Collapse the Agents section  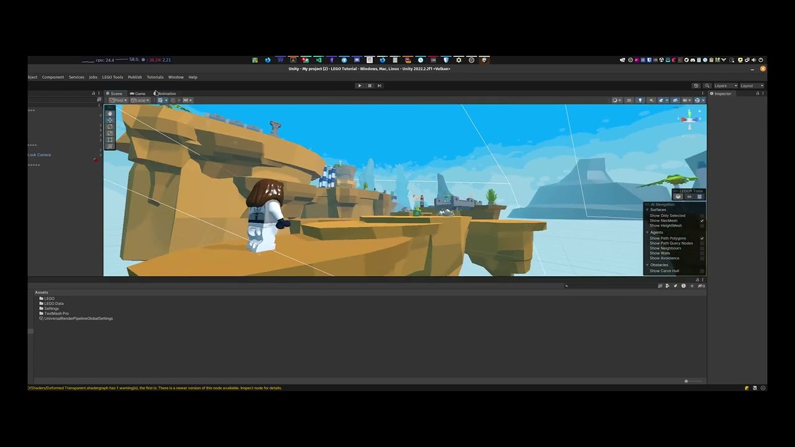[647, 232]
